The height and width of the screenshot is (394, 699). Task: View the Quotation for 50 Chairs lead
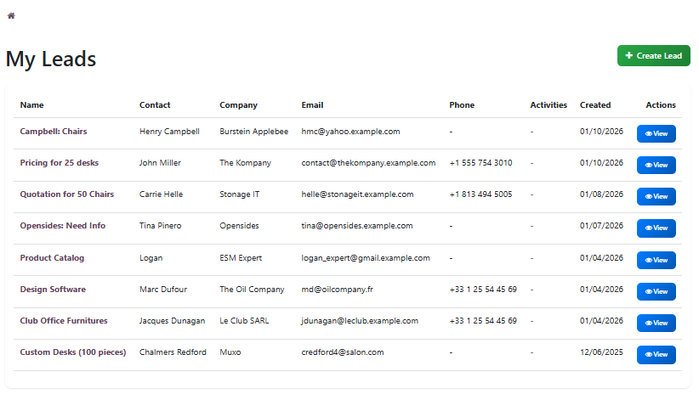click(656, 196)
